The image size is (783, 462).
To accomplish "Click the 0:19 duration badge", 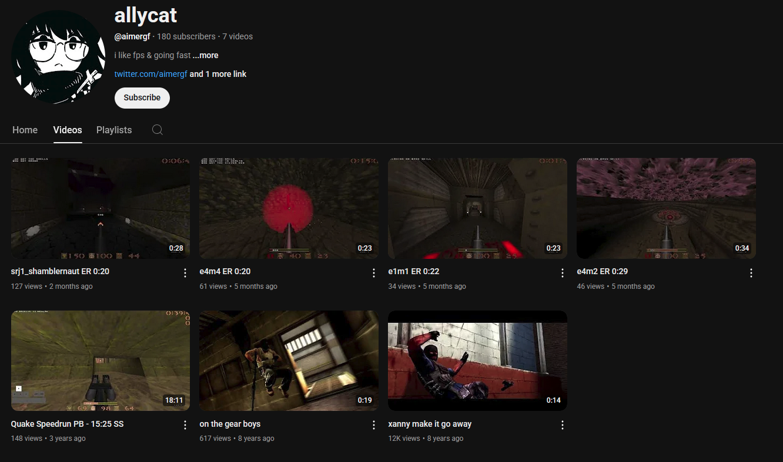I will [365, 400].
